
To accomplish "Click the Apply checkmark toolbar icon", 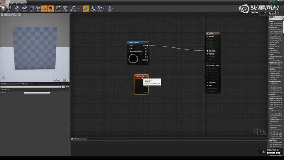I will point(16,8).
